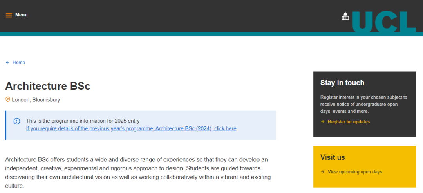Open the Architecture BSc (2024) previous programme link
The height and width of the screenshot is (193, 423).
tap(131, 128)
